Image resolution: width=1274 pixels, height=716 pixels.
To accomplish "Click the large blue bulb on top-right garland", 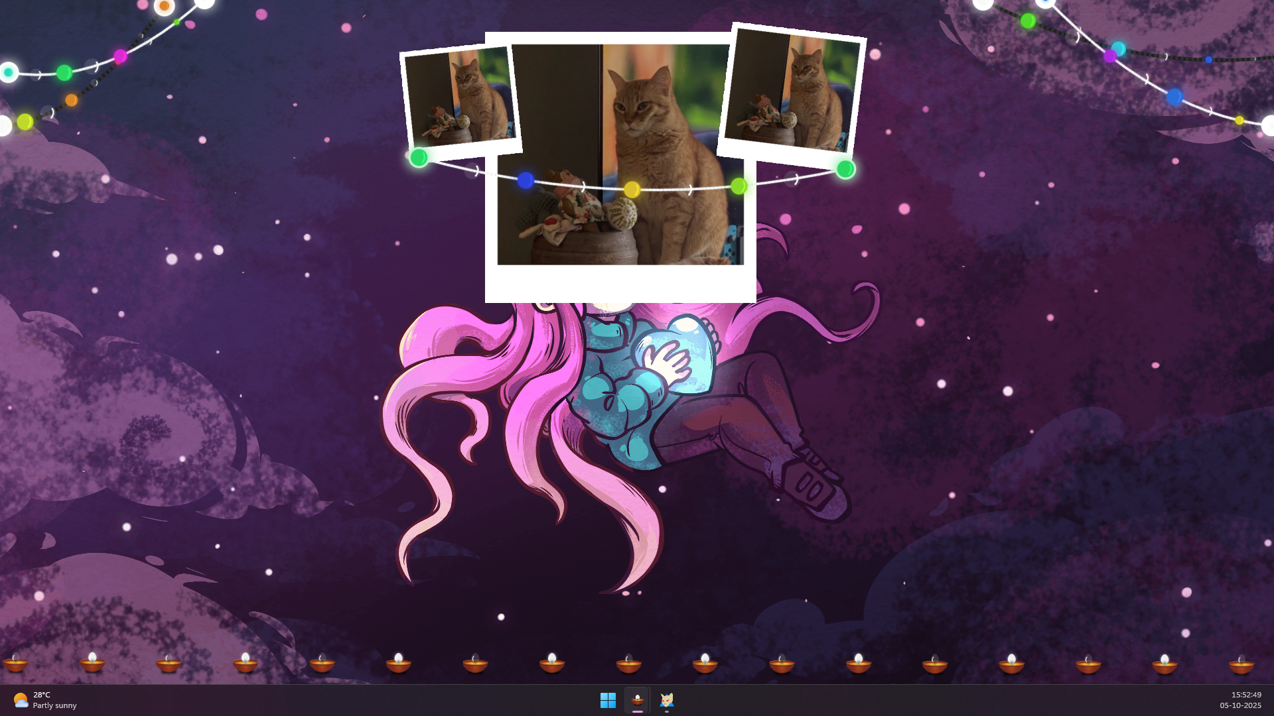I will pos(1174,97).
